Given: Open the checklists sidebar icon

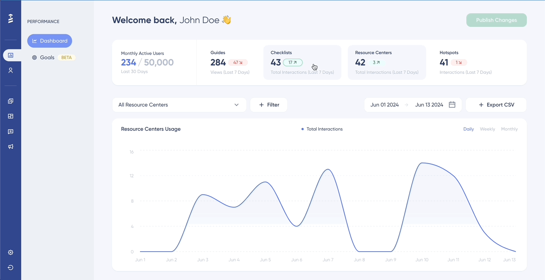Looking at the screenshot, I should point(11,101).
